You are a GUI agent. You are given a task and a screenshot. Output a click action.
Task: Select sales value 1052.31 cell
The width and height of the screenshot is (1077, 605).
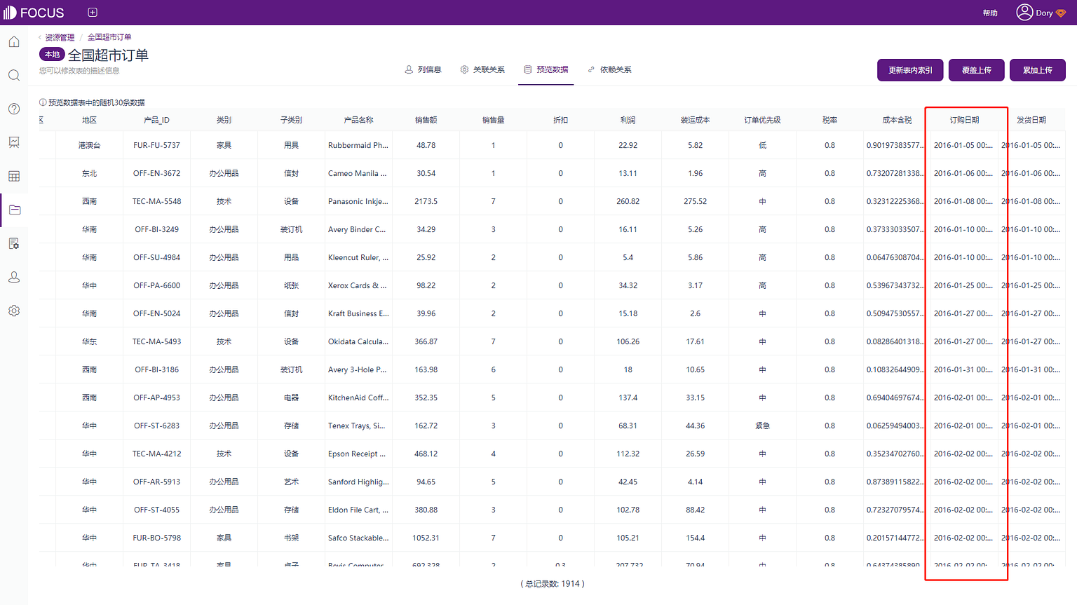point(426,538)
